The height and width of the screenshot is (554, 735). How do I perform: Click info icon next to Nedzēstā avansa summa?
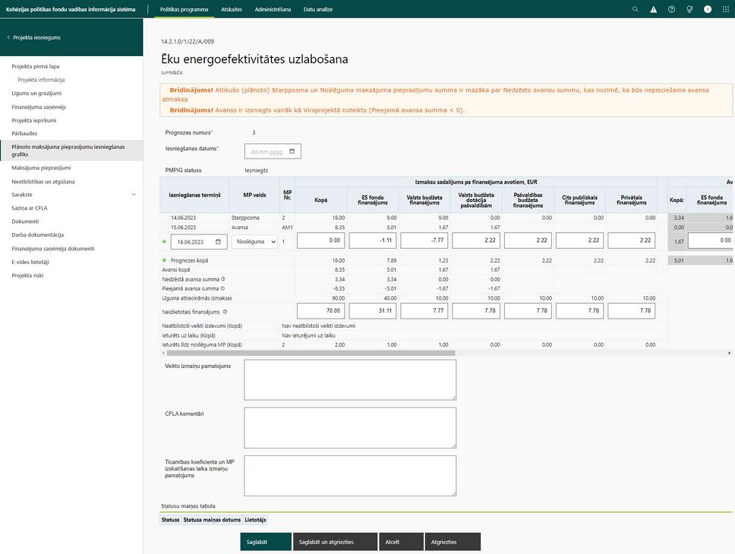point(223,279)
